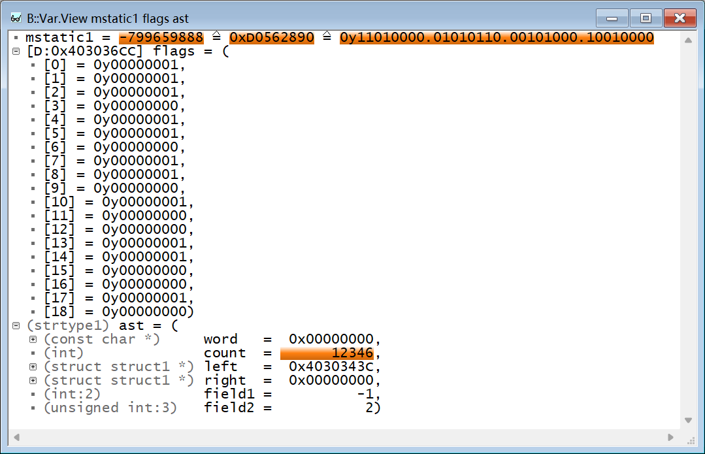Minimize the Var.View window
The width and height of the screenshot is (705, 454).
pos(612,18)
